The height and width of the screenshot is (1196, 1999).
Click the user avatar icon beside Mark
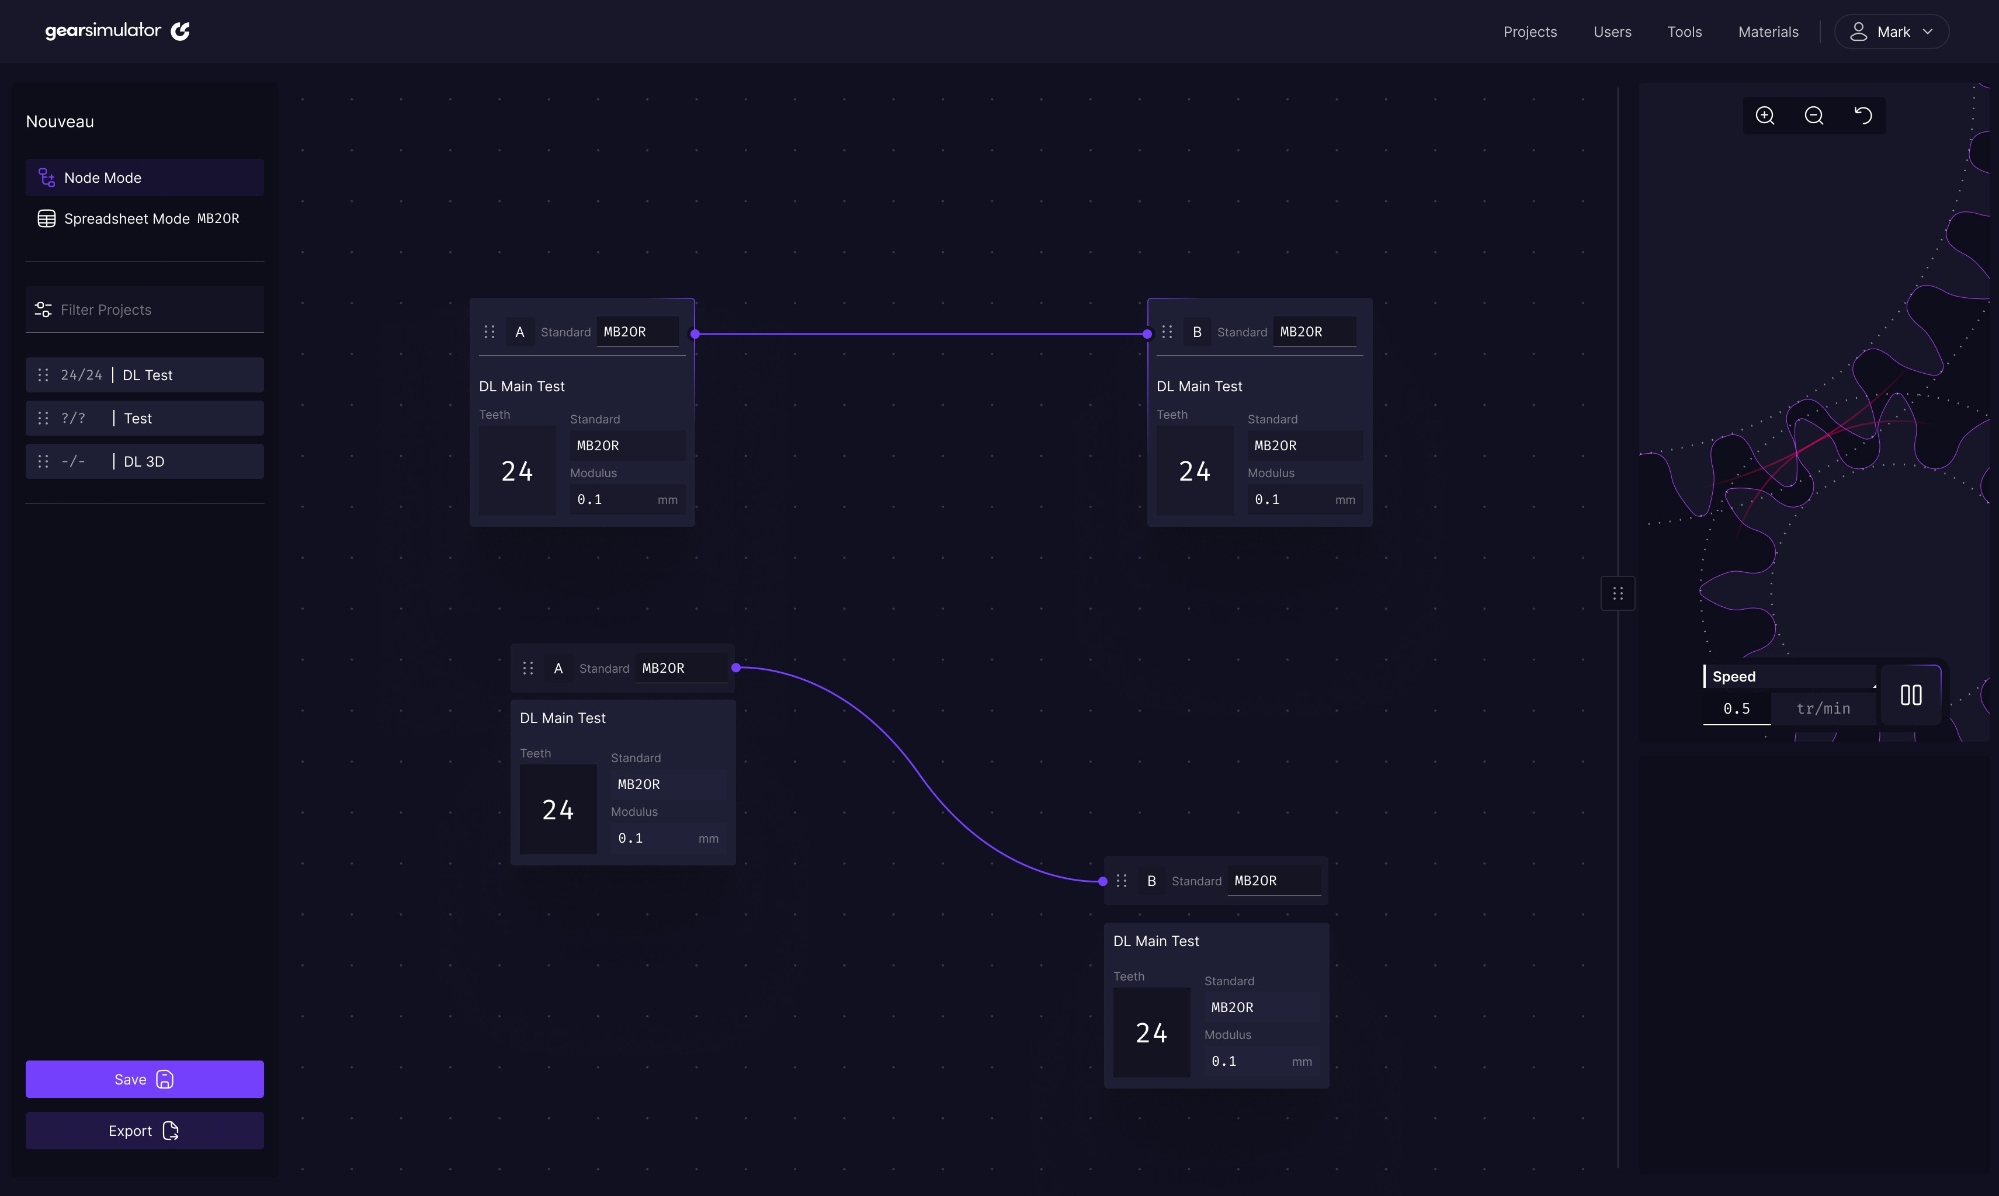click(1859, 32)
